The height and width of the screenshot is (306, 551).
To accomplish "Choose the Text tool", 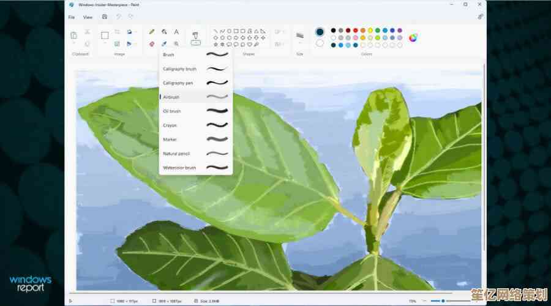I will click(176, 32).
